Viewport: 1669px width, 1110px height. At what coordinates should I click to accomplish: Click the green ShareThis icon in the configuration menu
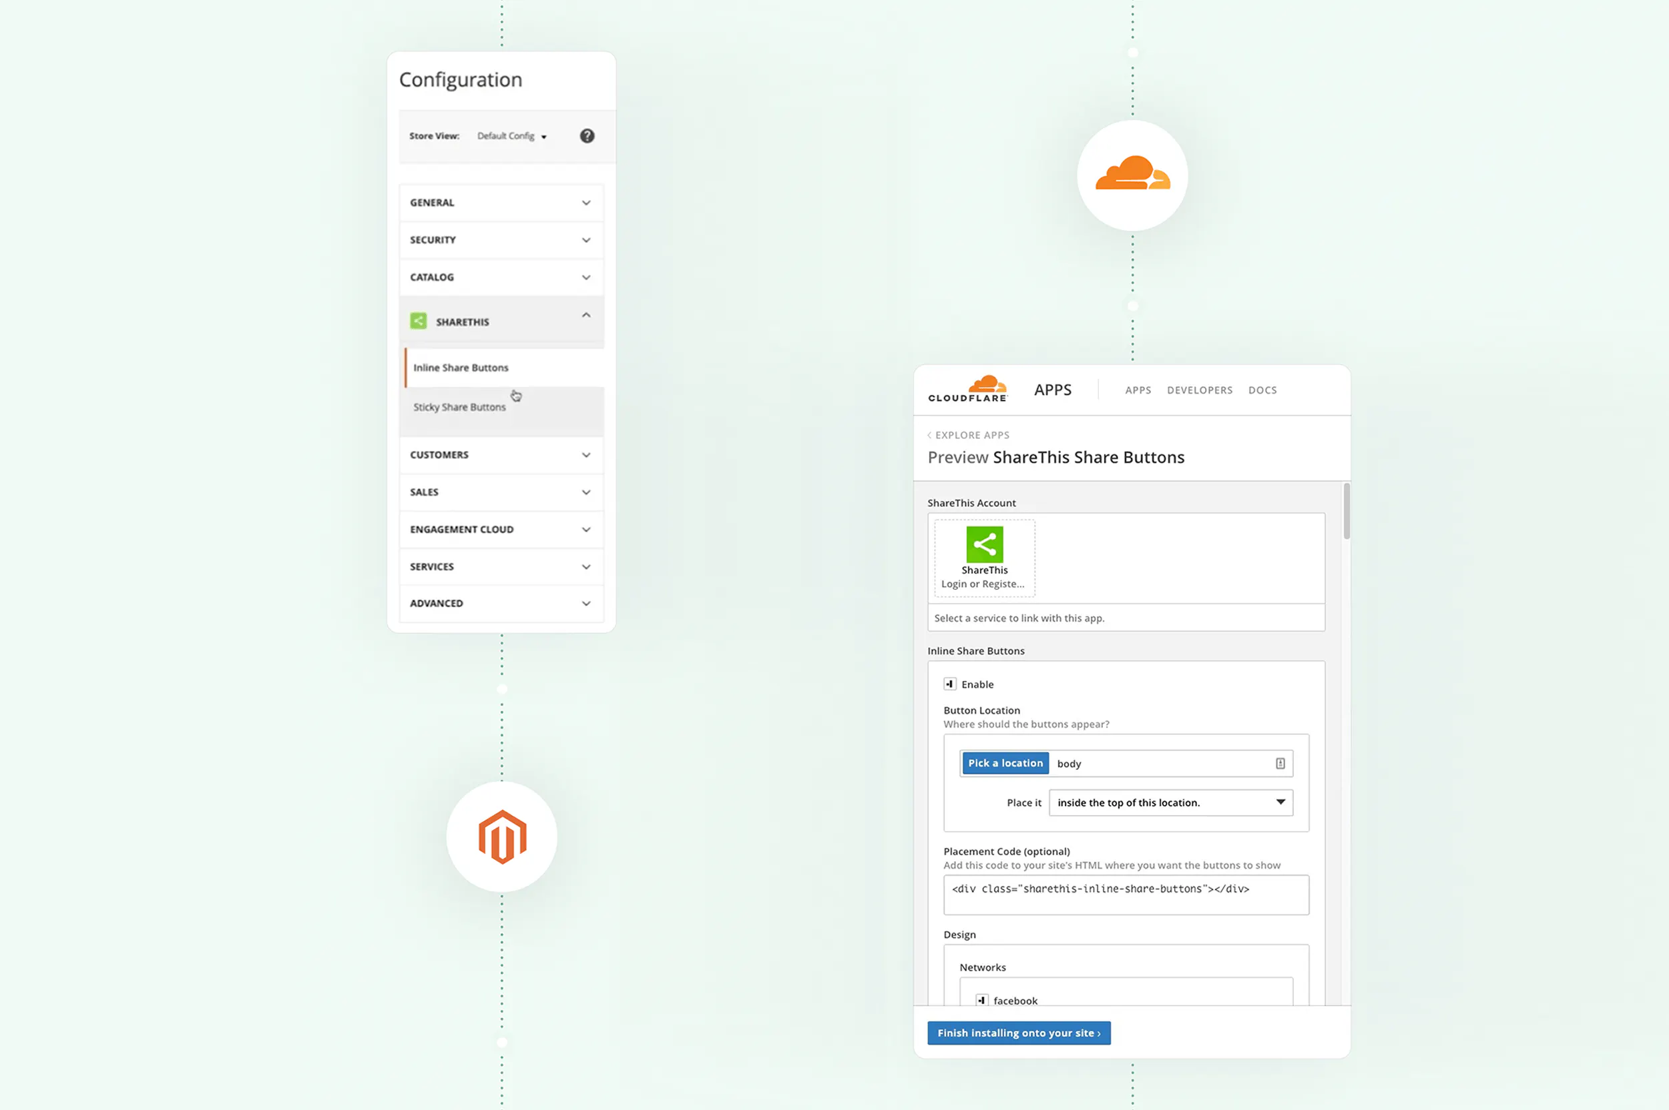(419, 322)
